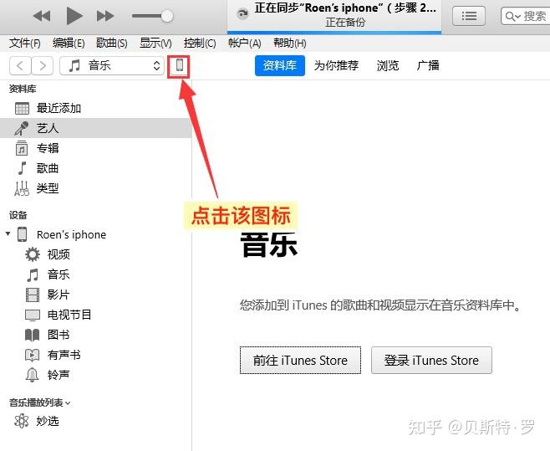Image resolution: width=550 pixels, height=451 pixels.
Task: Select 歌曲 in the library sidebar
Action: pos(96,168)
